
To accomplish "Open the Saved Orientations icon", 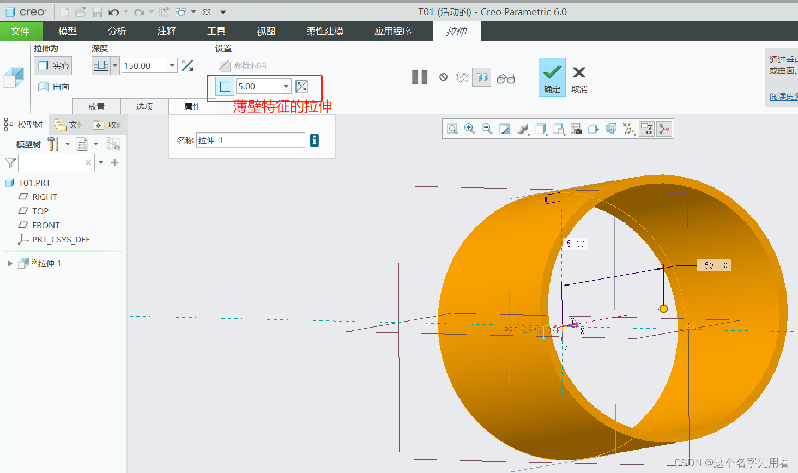I will click(x=558, y=129).
